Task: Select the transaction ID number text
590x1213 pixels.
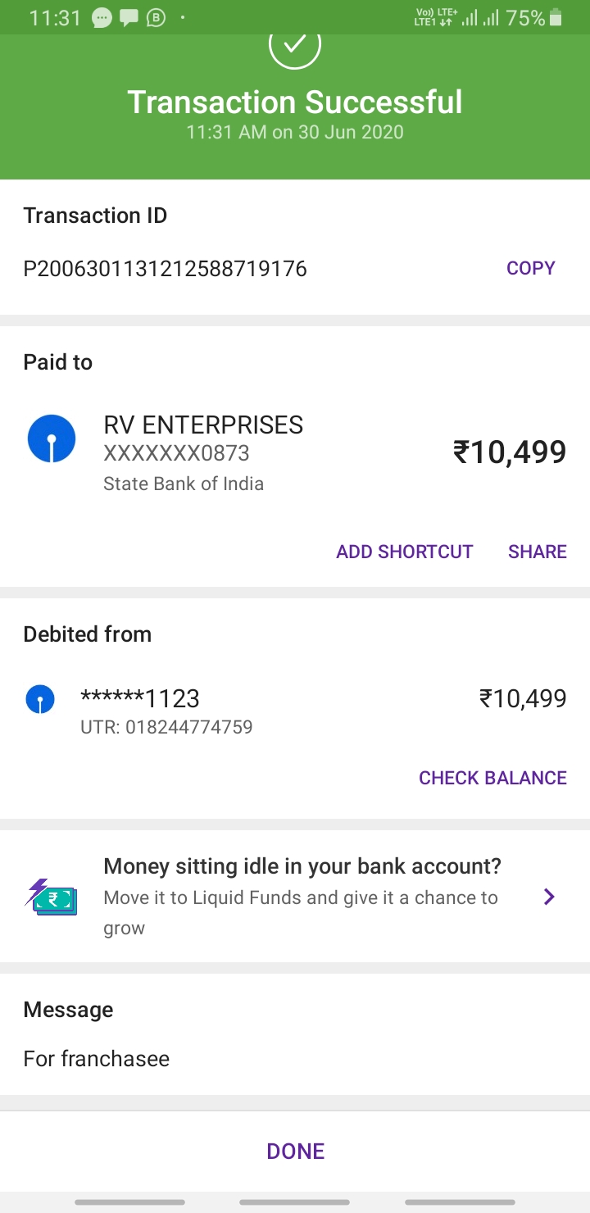Action: [165, 268]
